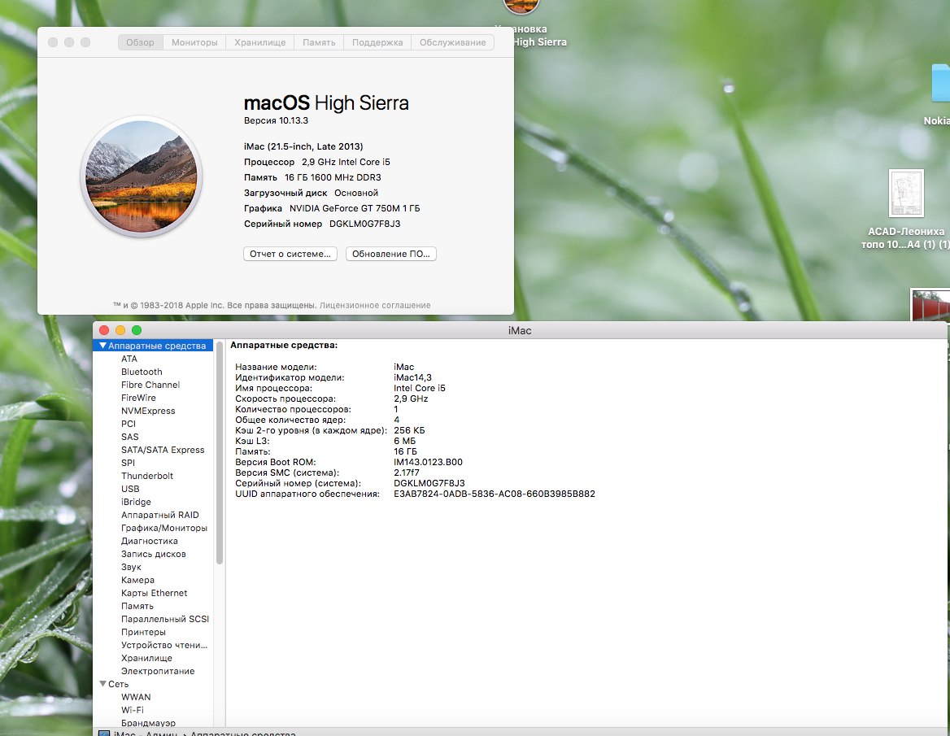The width and height of the screenshot is (950, 736).
Task: Click the Boot ROM version IM143.0123.B00
Action: 428,462
